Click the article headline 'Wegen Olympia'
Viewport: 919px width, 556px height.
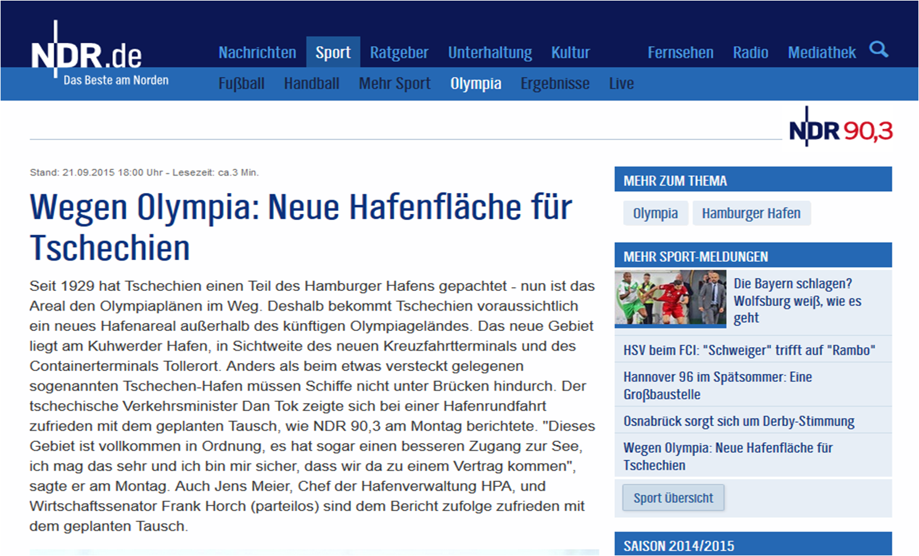click(x=301, y=227)
